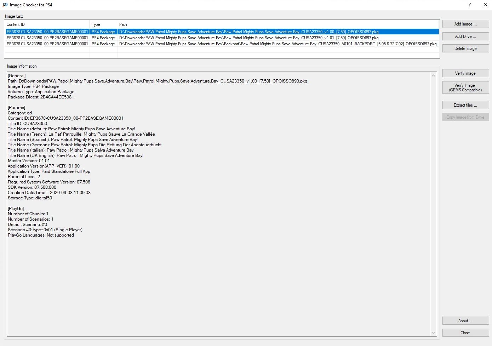The width and height of the screenshot is (492, 346).
Task: Click the Storage Type: digital50 line
Action: [x=30, y=198]
